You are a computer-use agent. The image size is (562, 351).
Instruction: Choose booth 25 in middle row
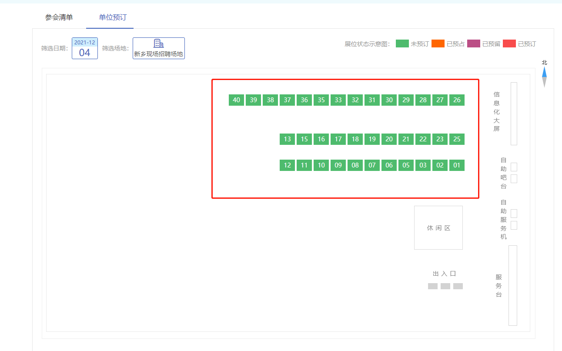coord(457,139)
